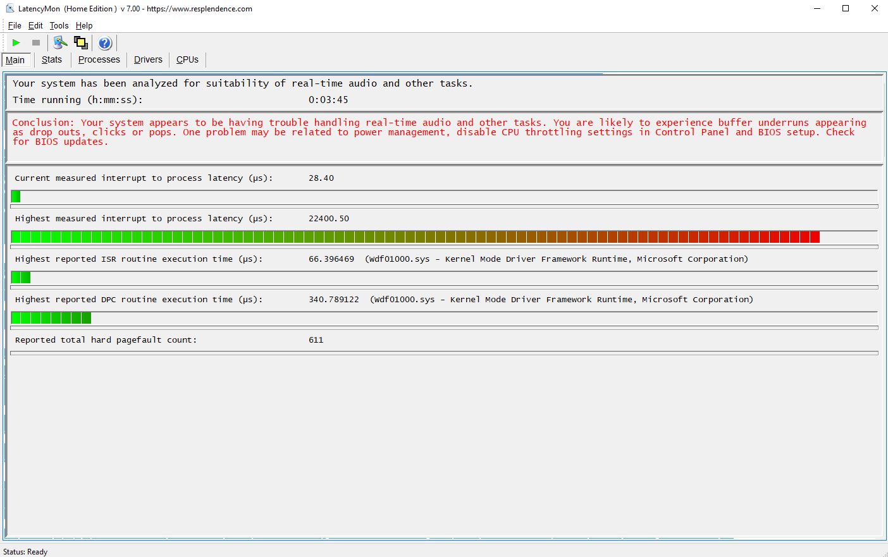Maximize the LatencyMon window
Screen dimensions: 888x557
[x=846, y=9]
